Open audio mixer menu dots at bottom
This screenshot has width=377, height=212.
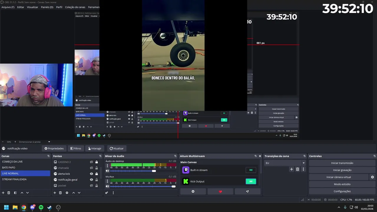click(113, 193)
